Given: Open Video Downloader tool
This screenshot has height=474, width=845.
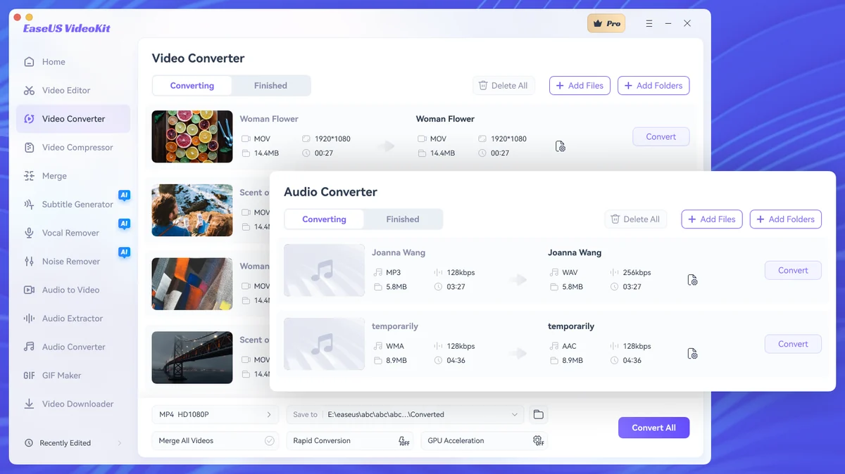Looking at the screenshot, I should (x=77, y=404).
